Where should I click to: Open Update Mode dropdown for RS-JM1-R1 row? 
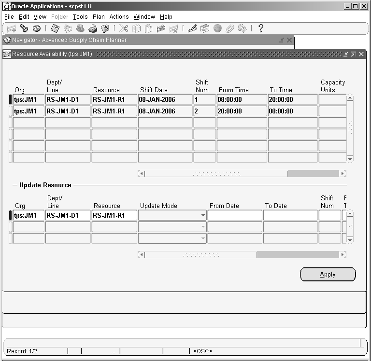(203, 215)
